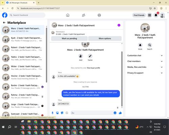Go back using the arrow beside Marketplace
This screenshot has height=135, width=169.
[x=4, y=23]
